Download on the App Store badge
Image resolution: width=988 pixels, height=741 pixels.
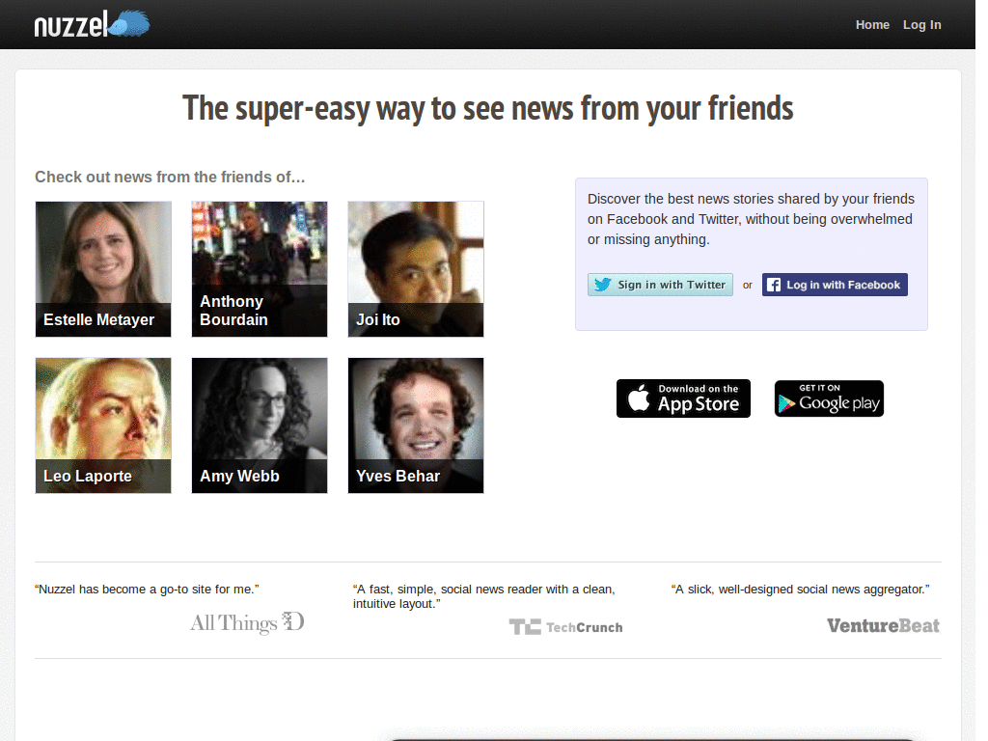pos(683,398)
